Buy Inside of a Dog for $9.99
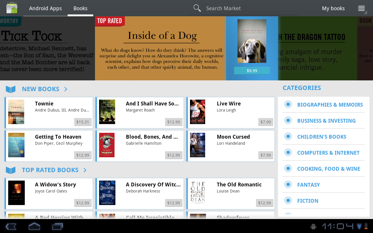Screen dimensions: 373x233 [252, 70]
